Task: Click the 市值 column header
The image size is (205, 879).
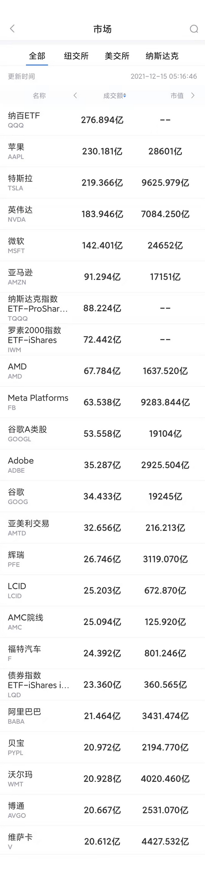Action: click(177, 96)
